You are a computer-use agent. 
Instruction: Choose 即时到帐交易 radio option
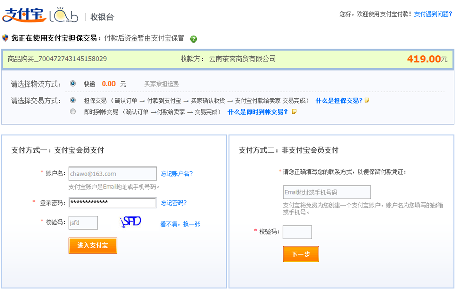tap(73, 112)
